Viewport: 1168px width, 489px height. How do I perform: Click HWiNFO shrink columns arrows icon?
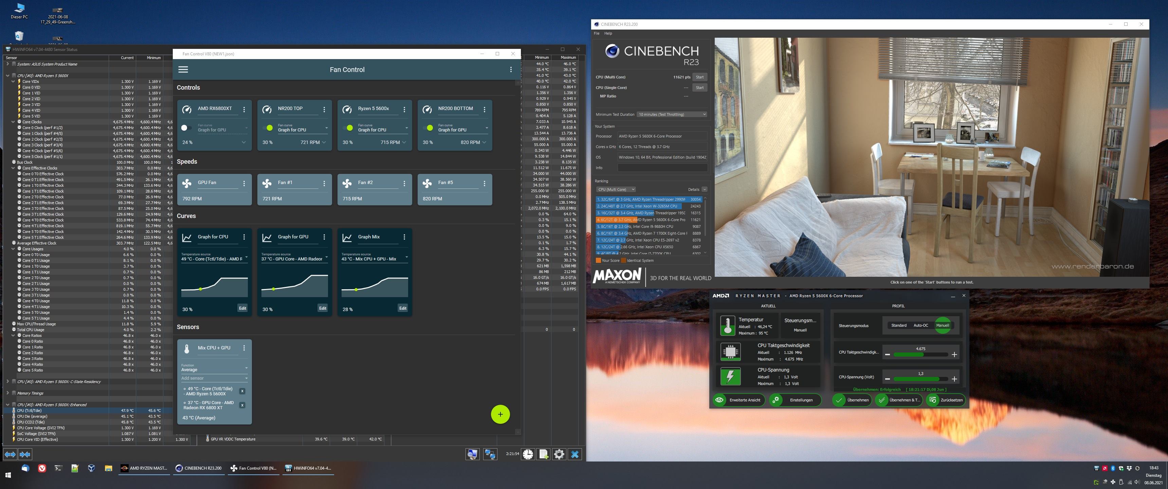point(25,454)
